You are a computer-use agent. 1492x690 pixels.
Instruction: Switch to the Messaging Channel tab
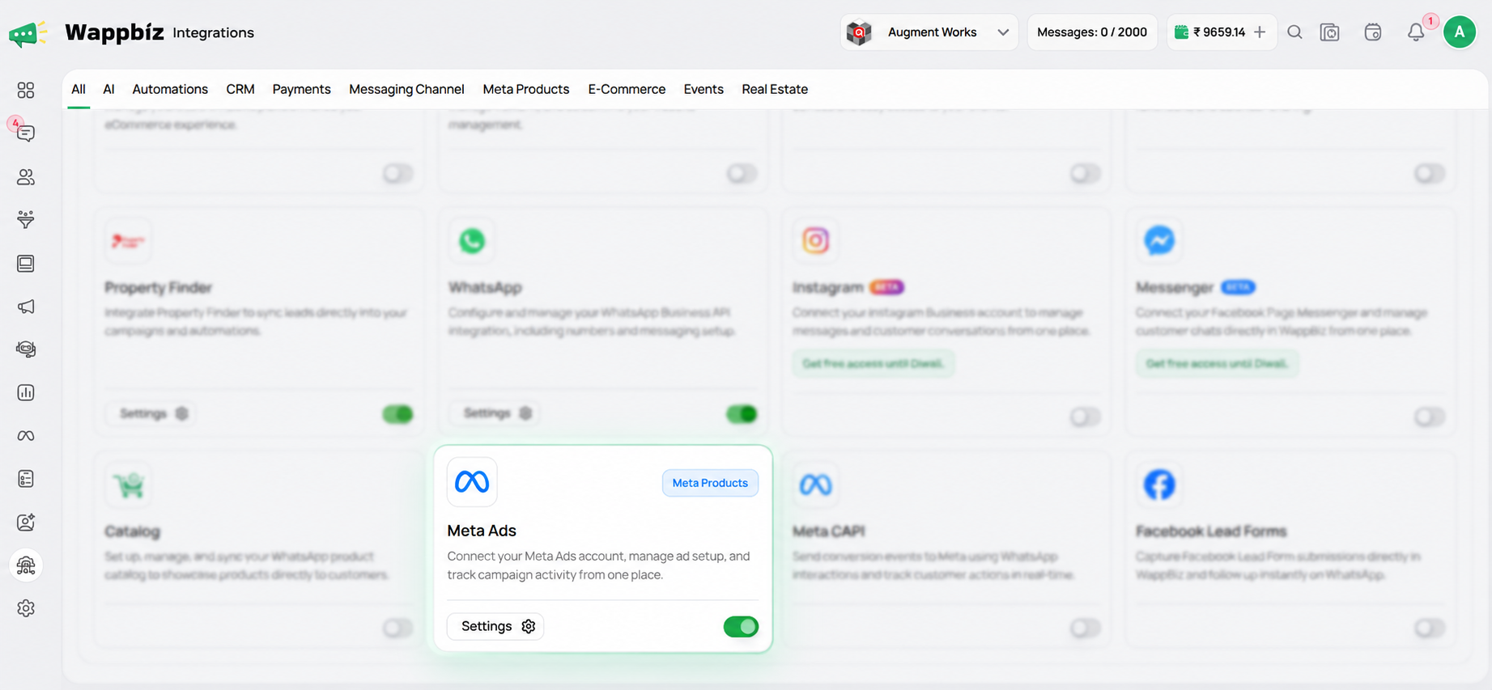coord(406,89)
